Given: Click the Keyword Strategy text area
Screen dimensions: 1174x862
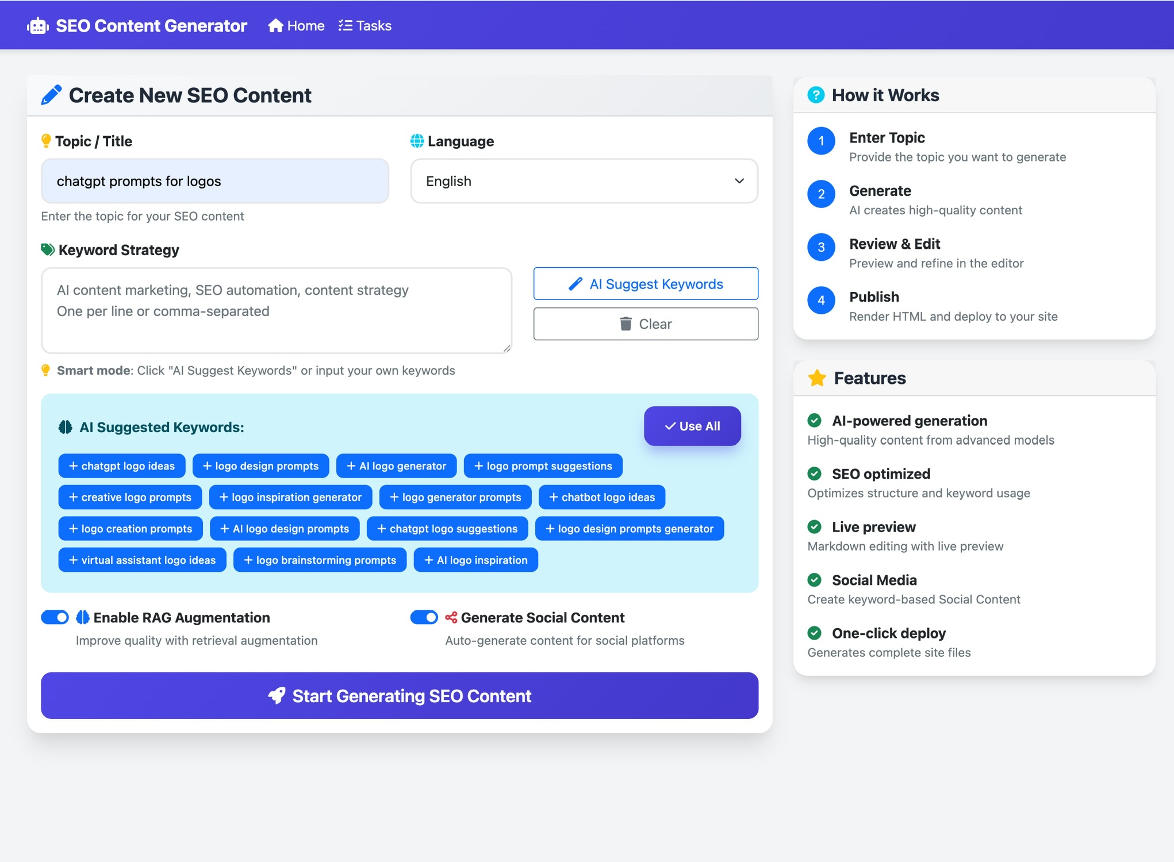Looking at the screenshot, I should [x=277, y=310].
